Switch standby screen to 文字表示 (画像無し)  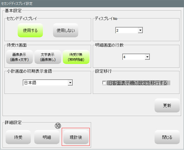coord(47,57)
